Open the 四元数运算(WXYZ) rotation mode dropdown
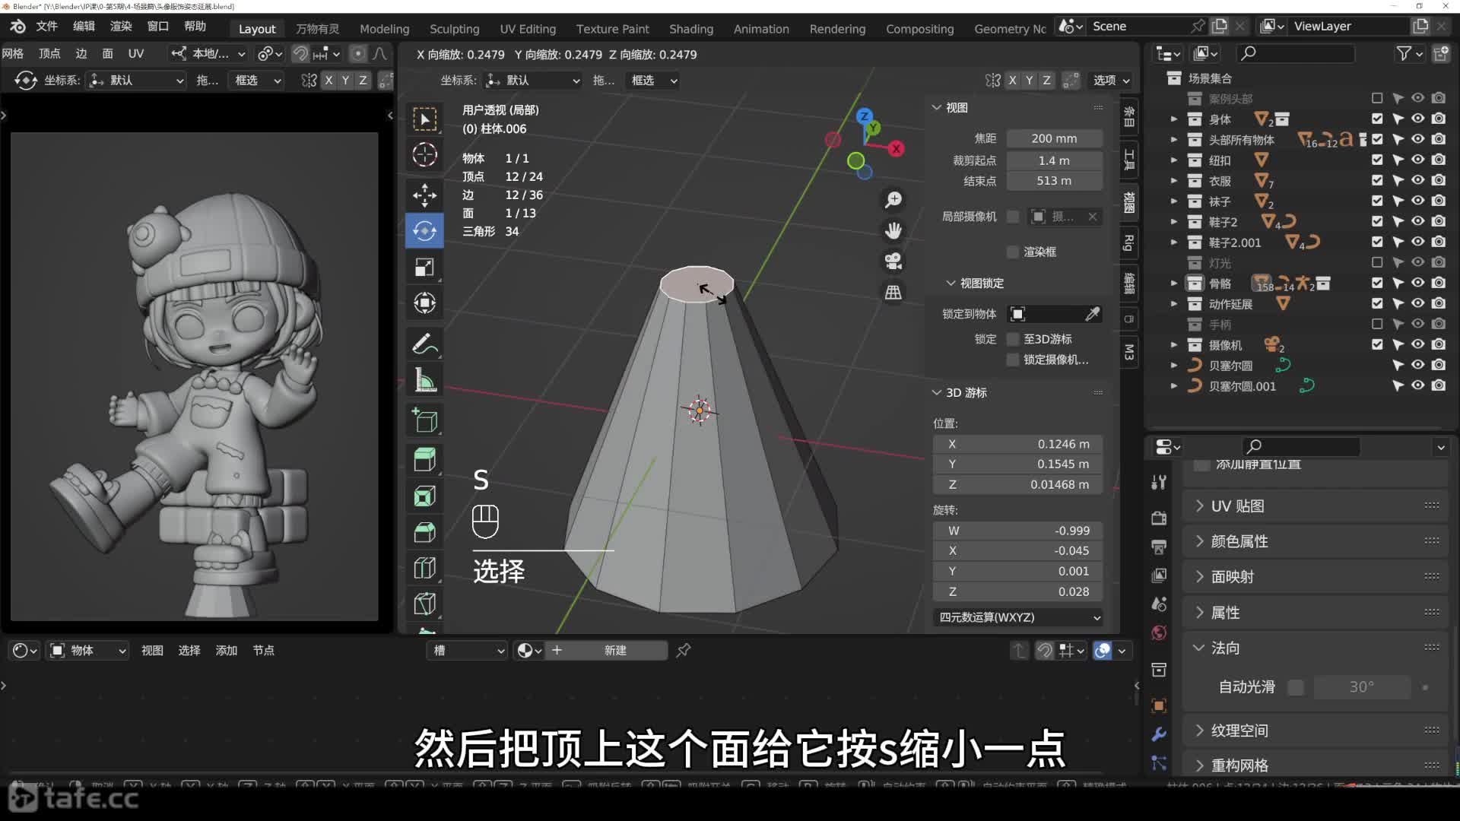Viewport: 1460px width, 821px height. tap(1018, 617)
